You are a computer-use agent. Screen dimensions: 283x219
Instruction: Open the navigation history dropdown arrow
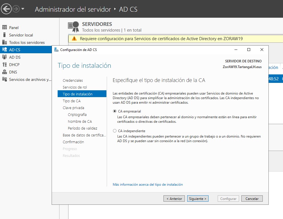tap(23, 9)
